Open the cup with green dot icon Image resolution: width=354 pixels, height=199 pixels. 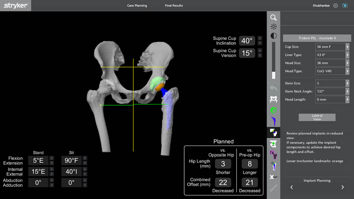(273, 144)
